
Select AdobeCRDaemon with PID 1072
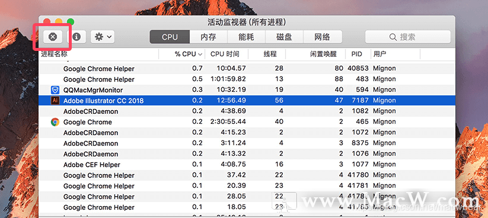(x=247, y=133)
